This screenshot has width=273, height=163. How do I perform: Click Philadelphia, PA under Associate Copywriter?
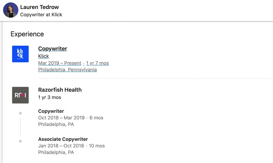pyautogui.click(x=56, y=152)
